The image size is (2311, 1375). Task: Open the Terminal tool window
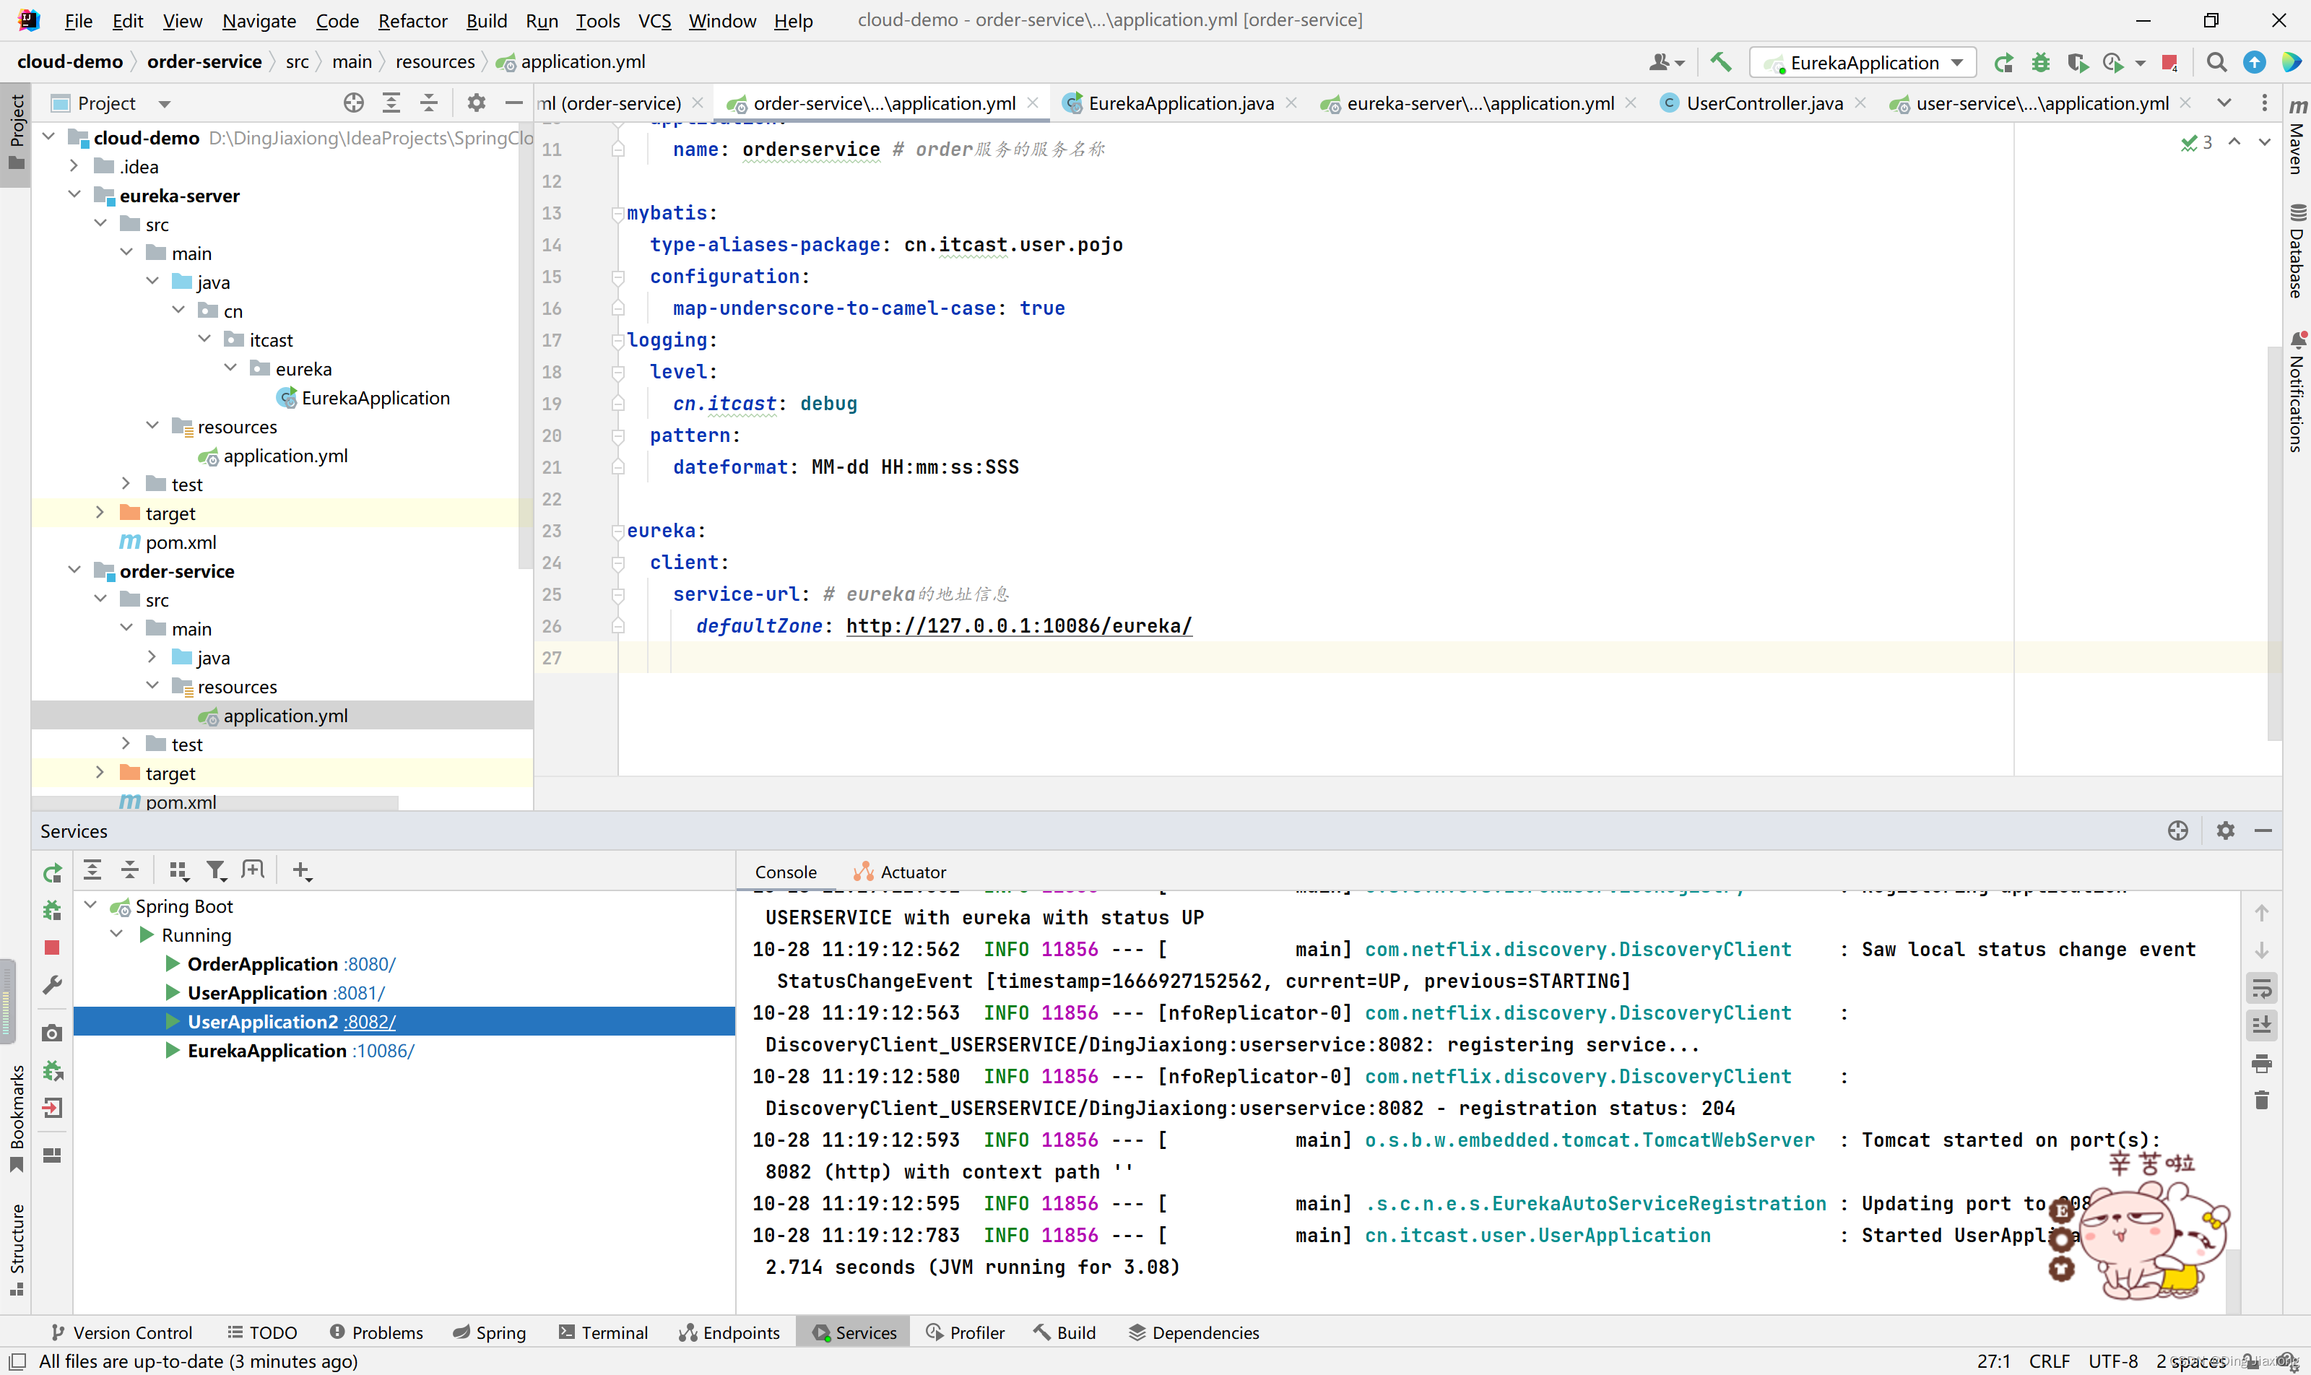(603, 1332)
